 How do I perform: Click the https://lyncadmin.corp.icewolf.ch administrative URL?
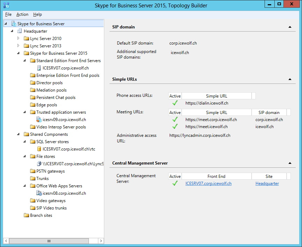tap(200, 135)
